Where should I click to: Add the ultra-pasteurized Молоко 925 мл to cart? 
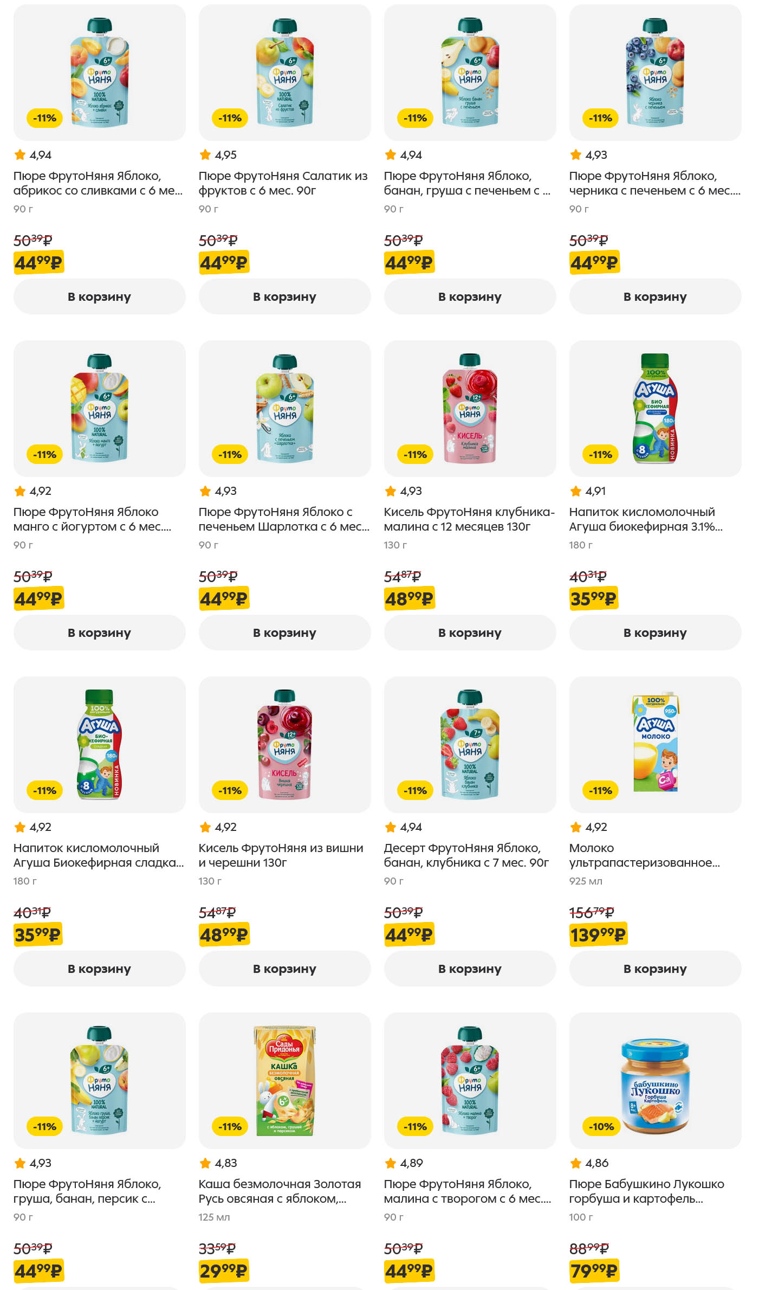(655, 969)
